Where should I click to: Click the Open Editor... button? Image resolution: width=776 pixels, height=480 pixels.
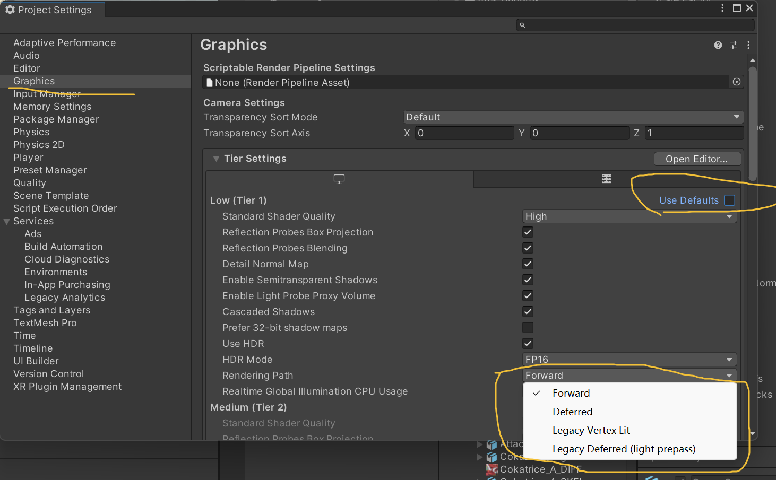point(697,159)
